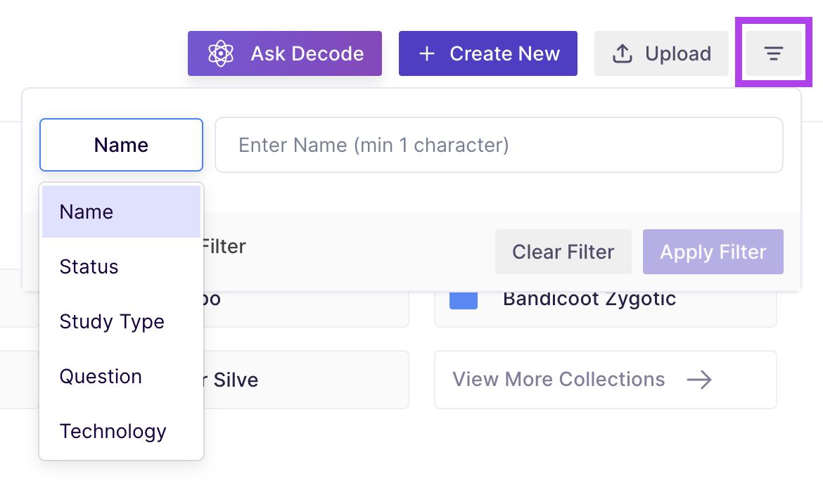The image size is (823, 495).
Task: Click the atom icon on Ask Decode
Action: click(221, 53)
